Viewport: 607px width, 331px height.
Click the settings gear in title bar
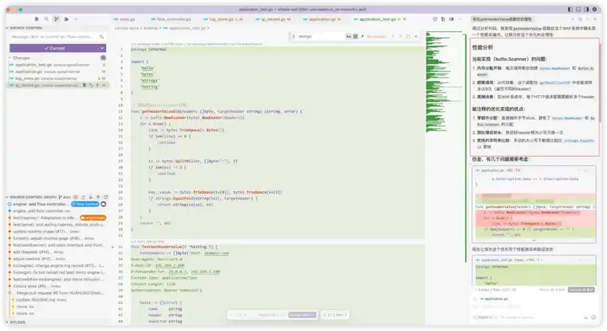coord(594,9)
